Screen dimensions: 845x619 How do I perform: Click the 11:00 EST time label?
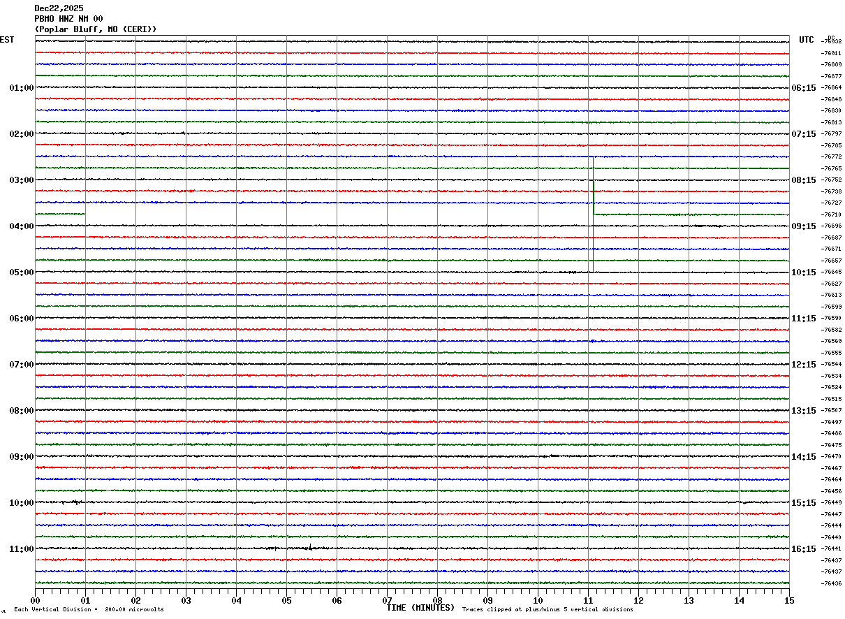22,549
